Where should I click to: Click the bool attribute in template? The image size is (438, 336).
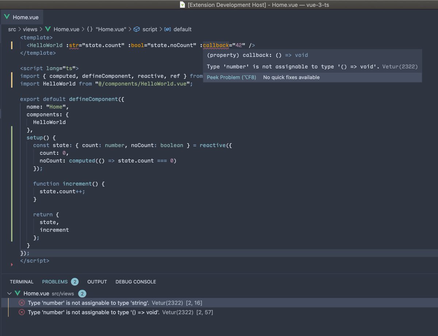coord(137,46)
